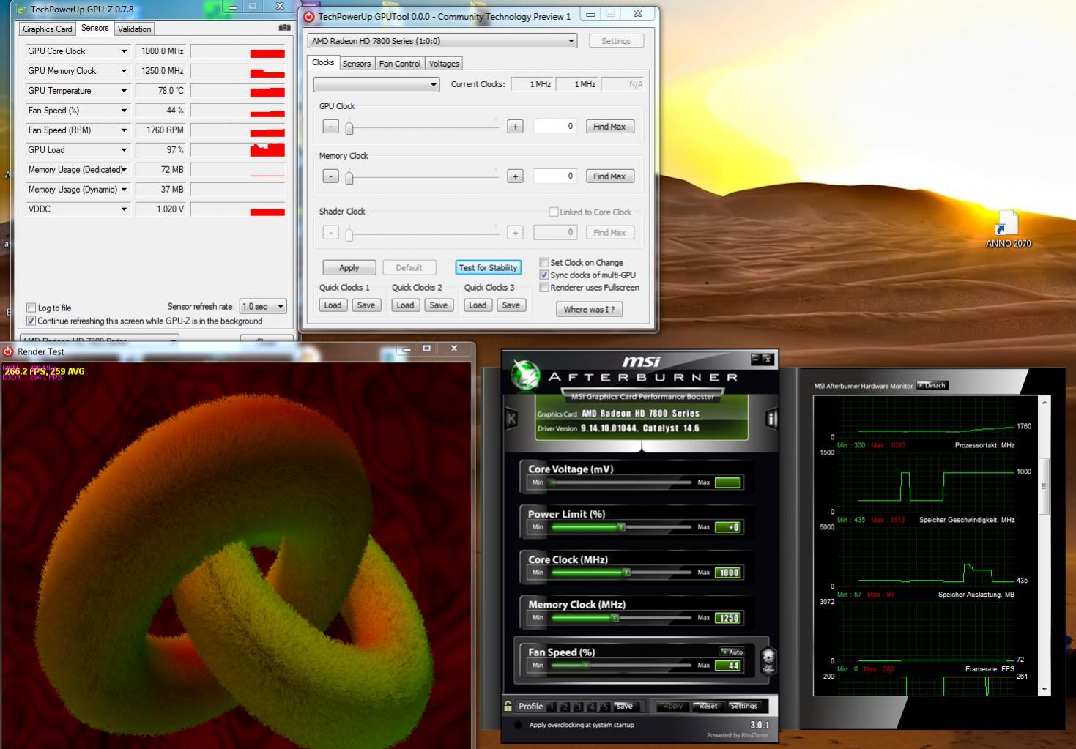Click the Memory Clock minus button in GPUTool
Viewport: 1076px width, 749px height.
(331, 176)
